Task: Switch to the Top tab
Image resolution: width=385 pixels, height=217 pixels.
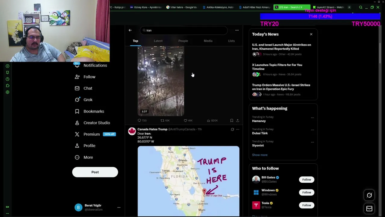Action: (135, 41)
